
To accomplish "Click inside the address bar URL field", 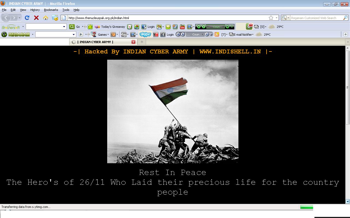I will [x=164, y=18].
